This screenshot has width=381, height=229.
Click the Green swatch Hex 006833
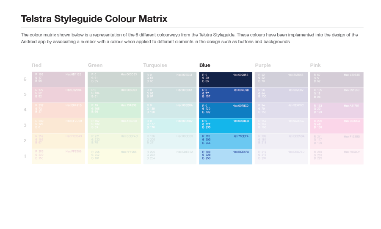coord(114,95)
